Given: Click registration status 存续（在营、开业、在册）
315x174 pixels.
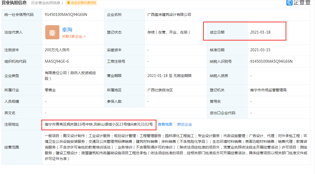Looking at the screenshot, I should click(169, 32).
